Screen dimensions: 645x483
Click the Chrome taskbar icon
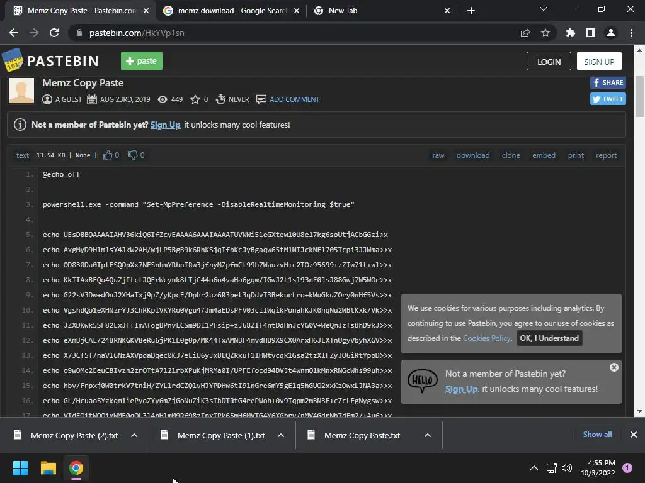click(x=76, y=468)
